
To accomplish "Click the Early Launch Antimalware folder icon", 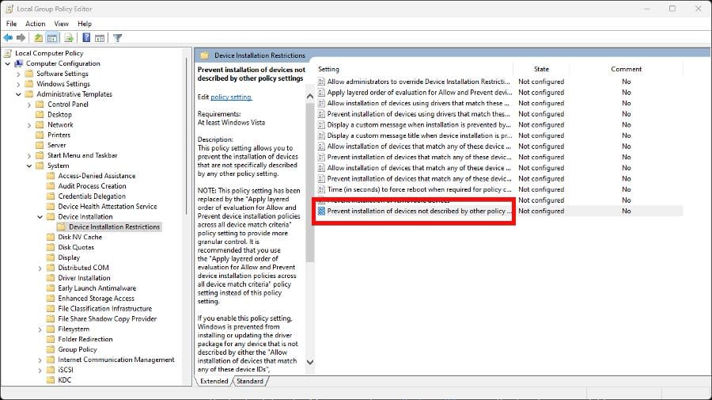I will [x=51, y=288].
